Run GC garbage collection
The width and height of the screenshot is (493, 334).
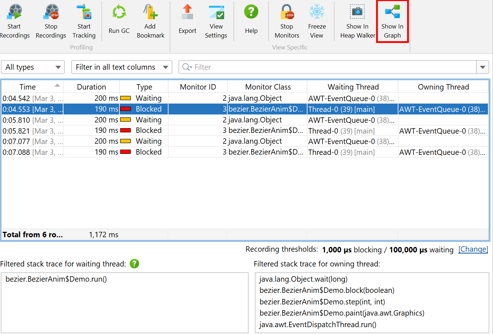click(119, 20)
